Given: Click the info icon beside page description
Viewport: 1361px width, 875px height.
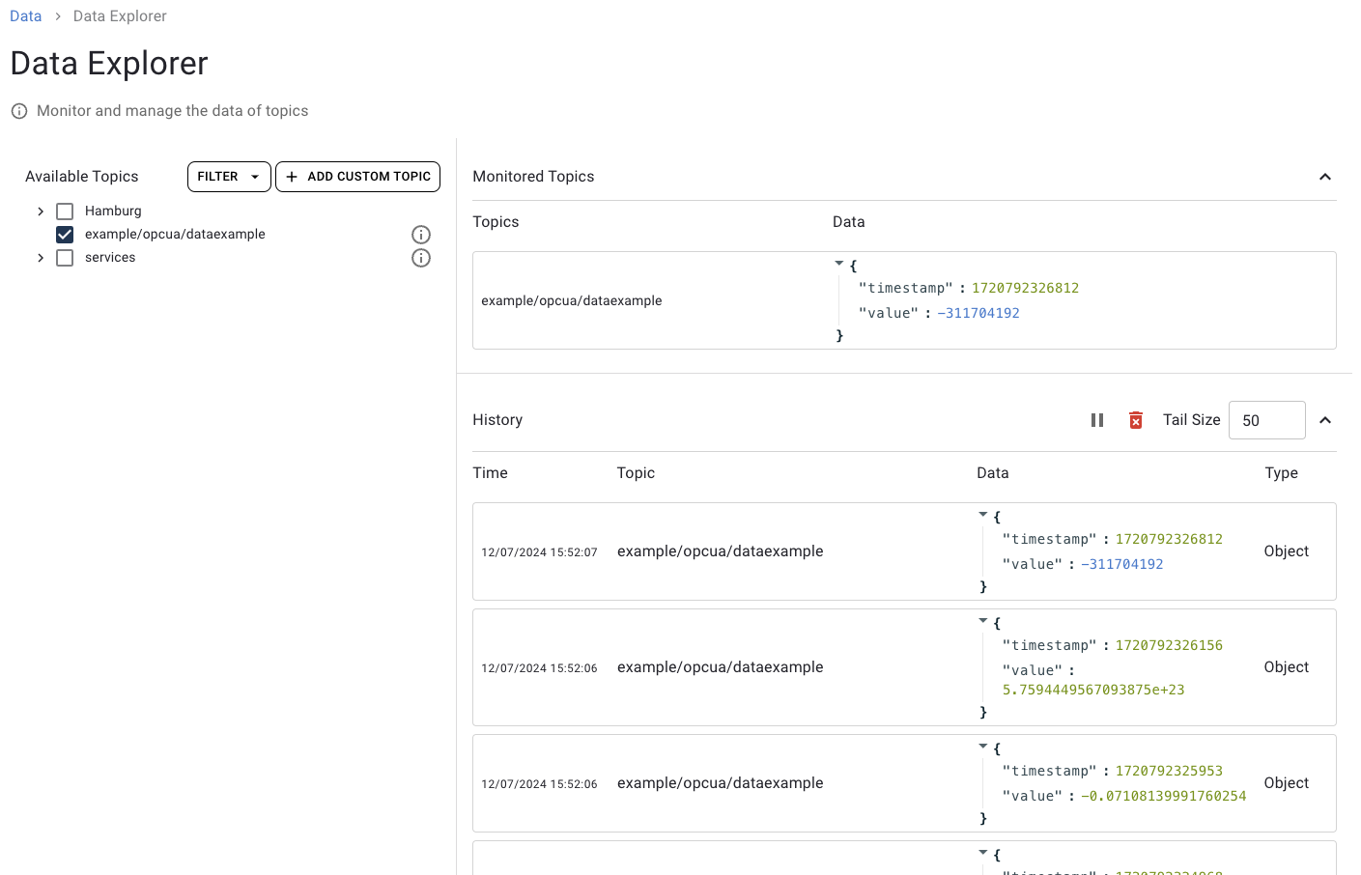Looking at the screenshot, I should click(x=19, y=111).
